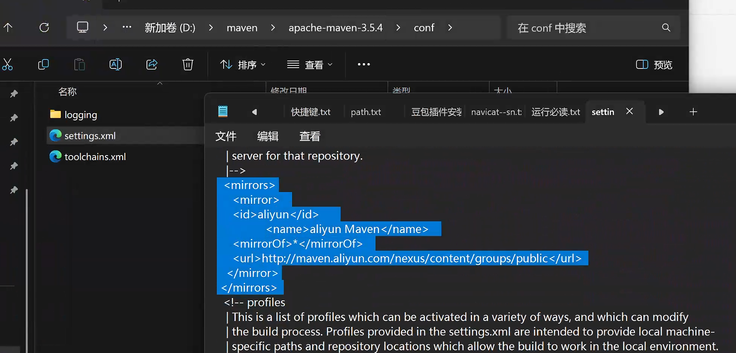Image resolution: width=736 pixels, height=353 pixels.
Task: Click the This PC monitor icon in address bar
Action: (x=82, y=27)
